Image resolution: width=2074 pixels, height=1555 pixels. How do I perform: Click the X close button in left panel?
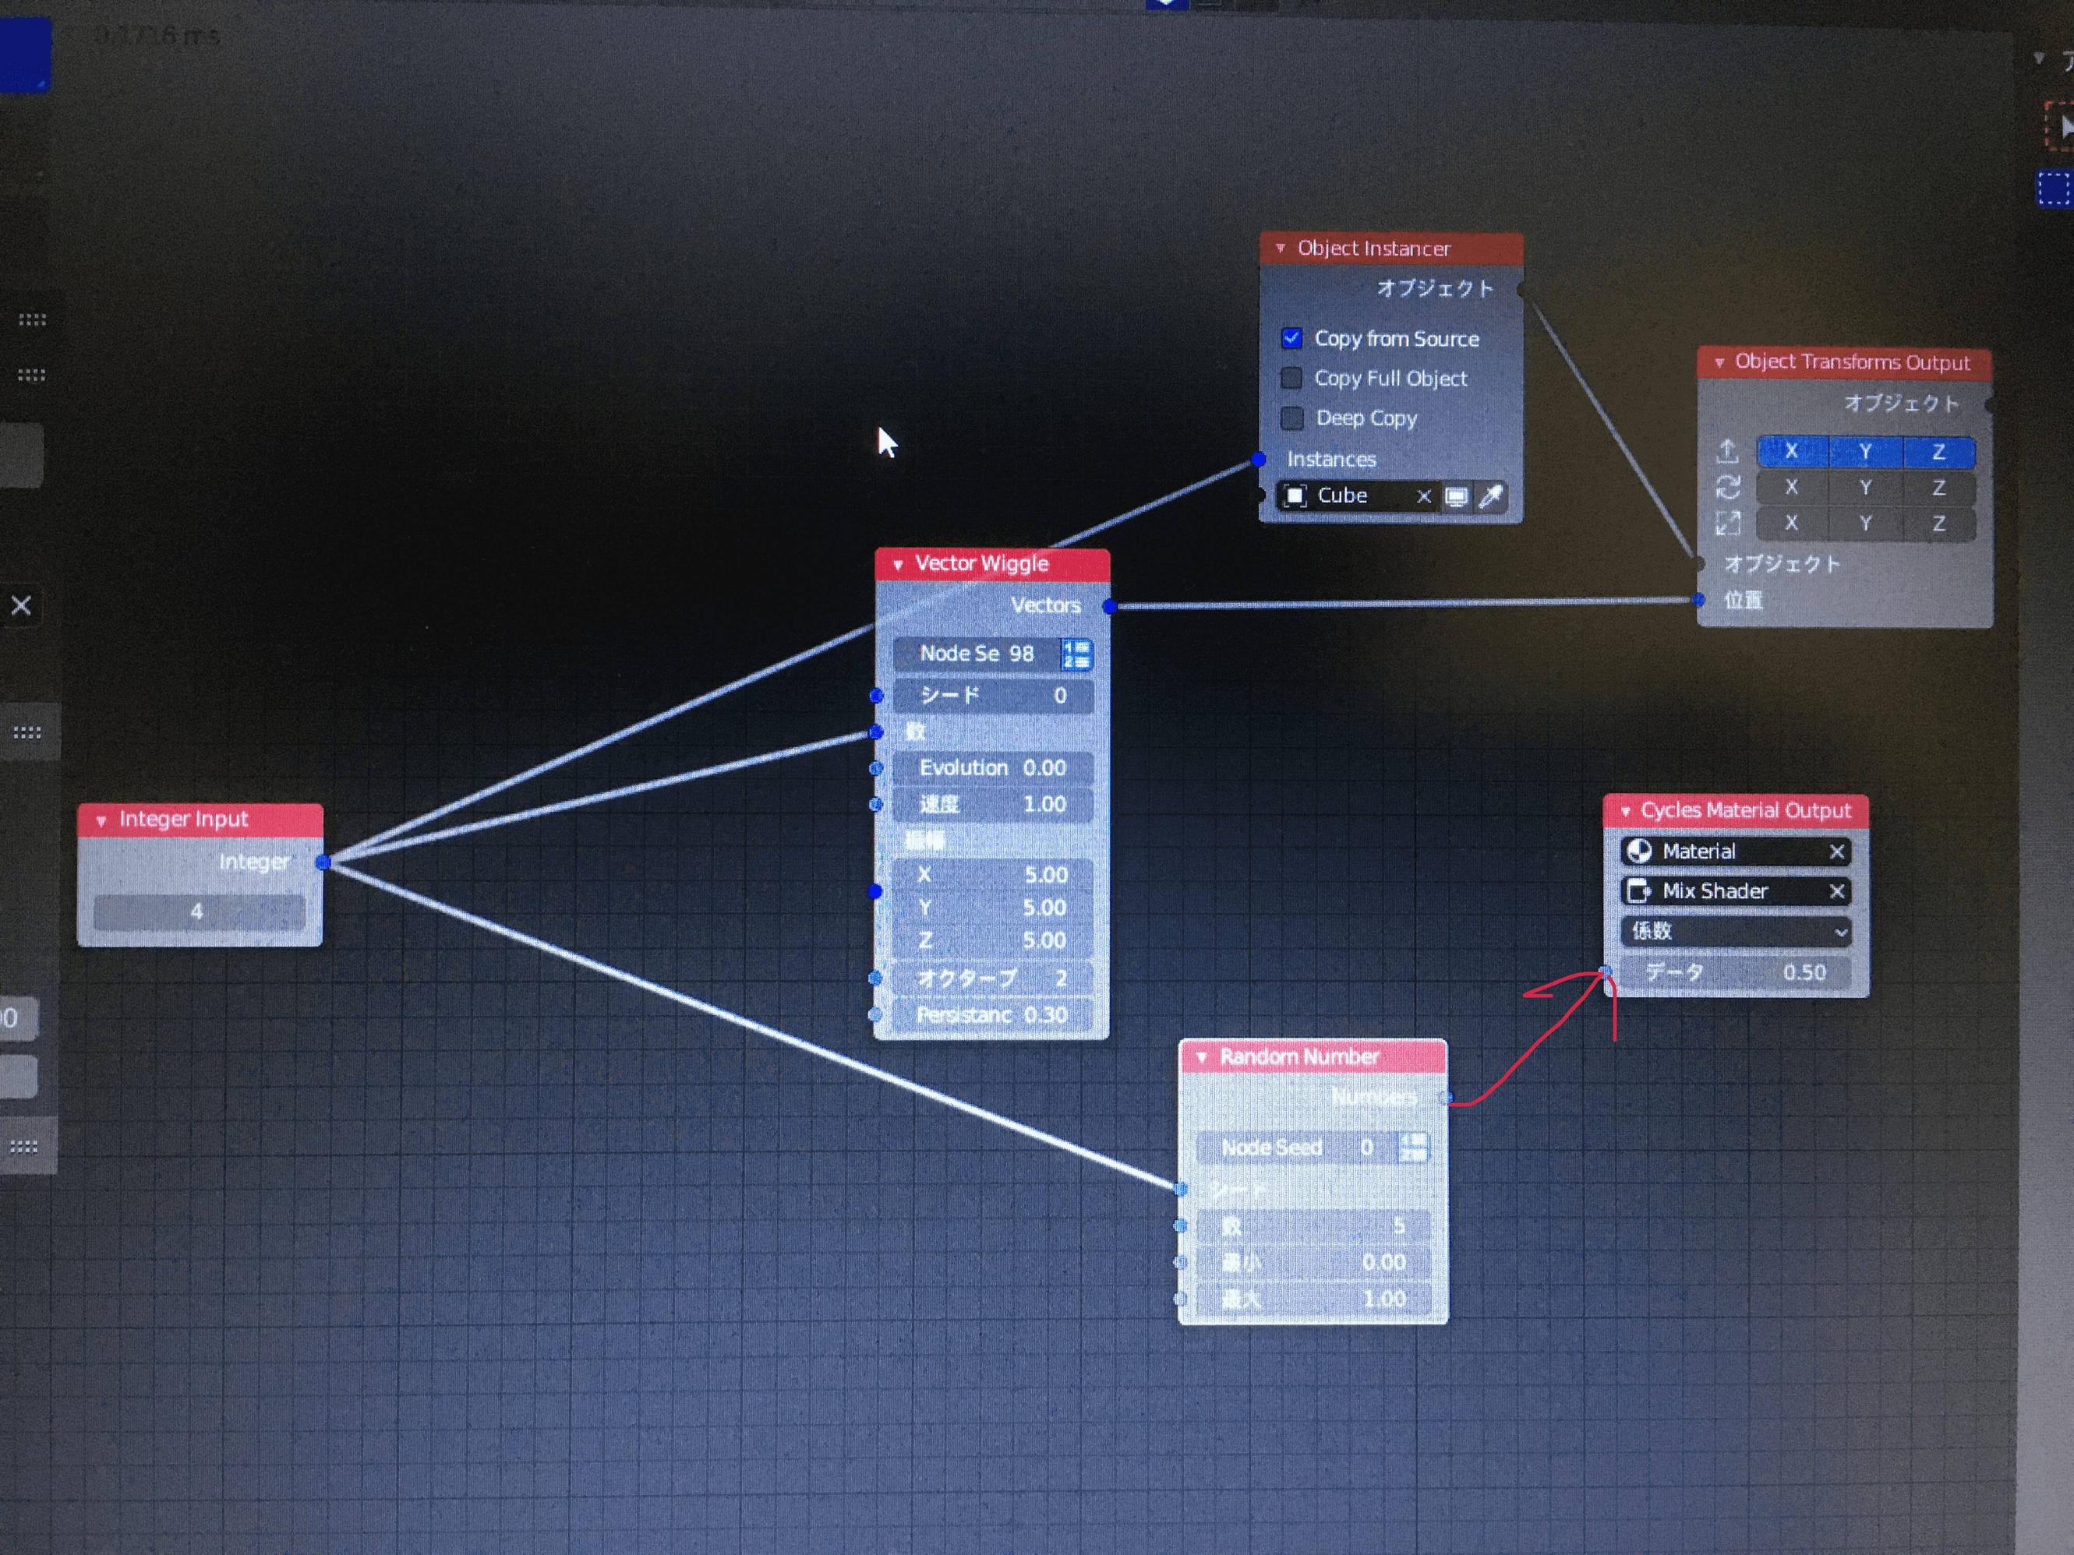click(x=20, y=606)
